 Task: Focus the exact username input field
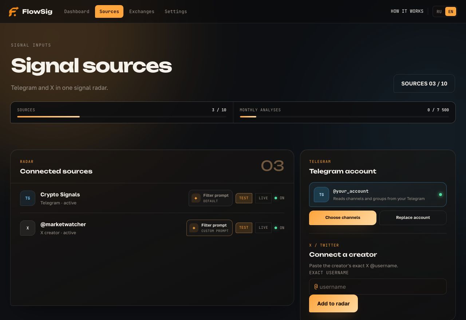[x=378, y=287]
